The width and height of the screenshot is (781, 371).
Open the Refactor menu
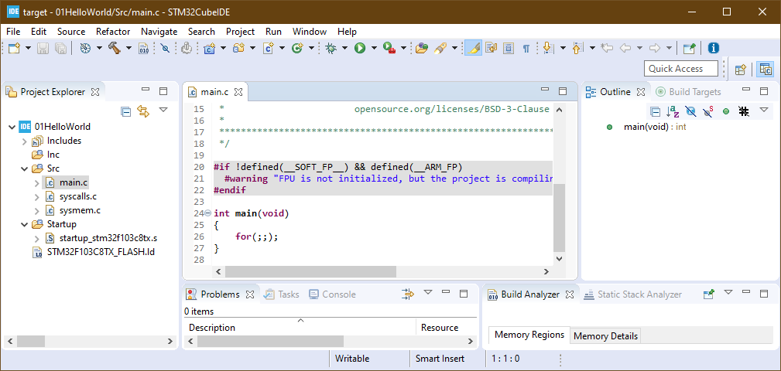(x=113, y=32)
